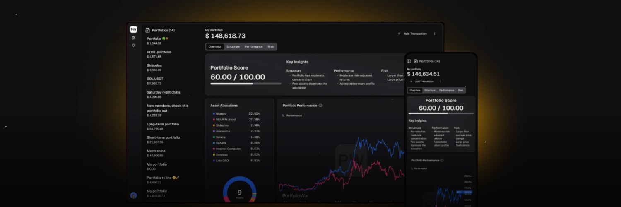Click the swap icon beside phone Performance label
The height and width of the screenshot is (207, 621).
click(x=412, y=168)
